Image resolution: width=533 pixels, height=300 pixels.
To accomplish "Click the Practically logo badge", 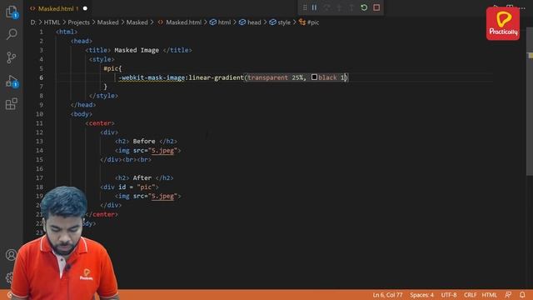I will click(503, 24).
